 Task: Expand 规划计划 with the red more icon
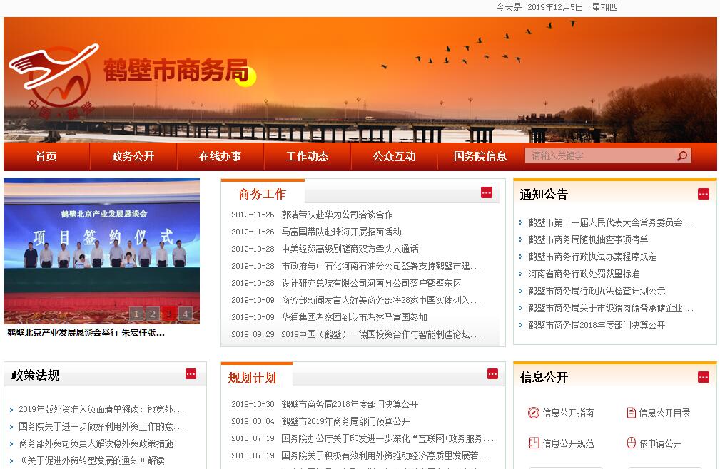click(x=492, y=374)
